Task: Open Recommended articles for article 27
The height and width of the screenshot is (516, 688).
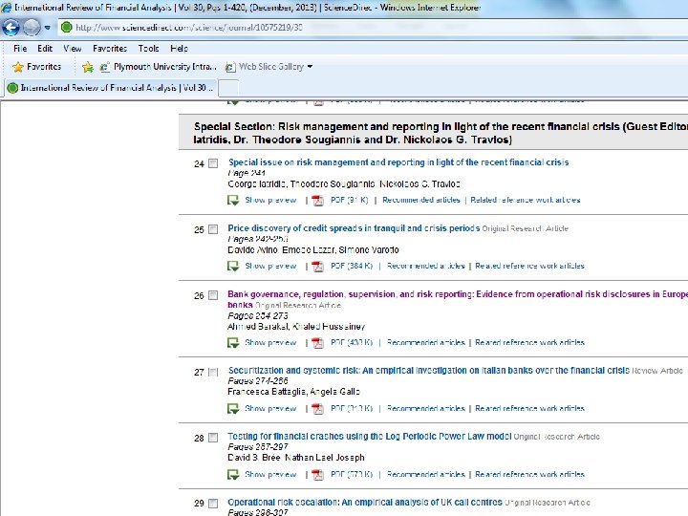Action: (425, 409)
